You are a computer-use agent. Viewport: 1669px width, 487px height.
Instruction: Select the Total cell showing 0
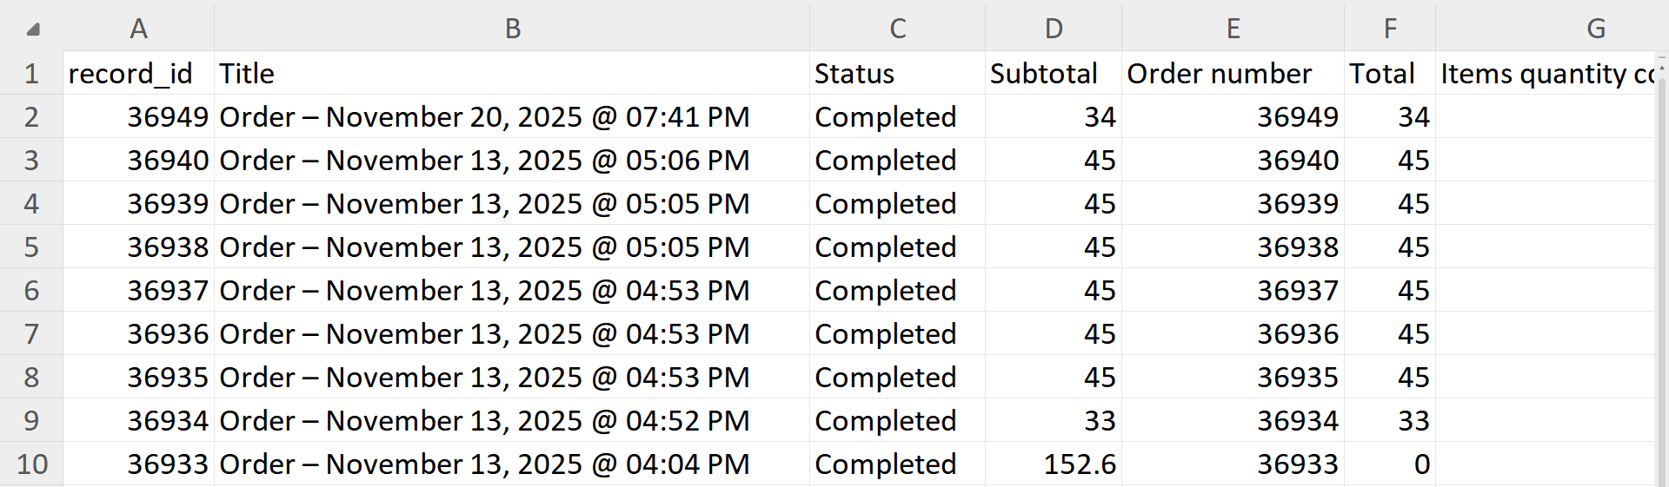(x=1389, y=464)
